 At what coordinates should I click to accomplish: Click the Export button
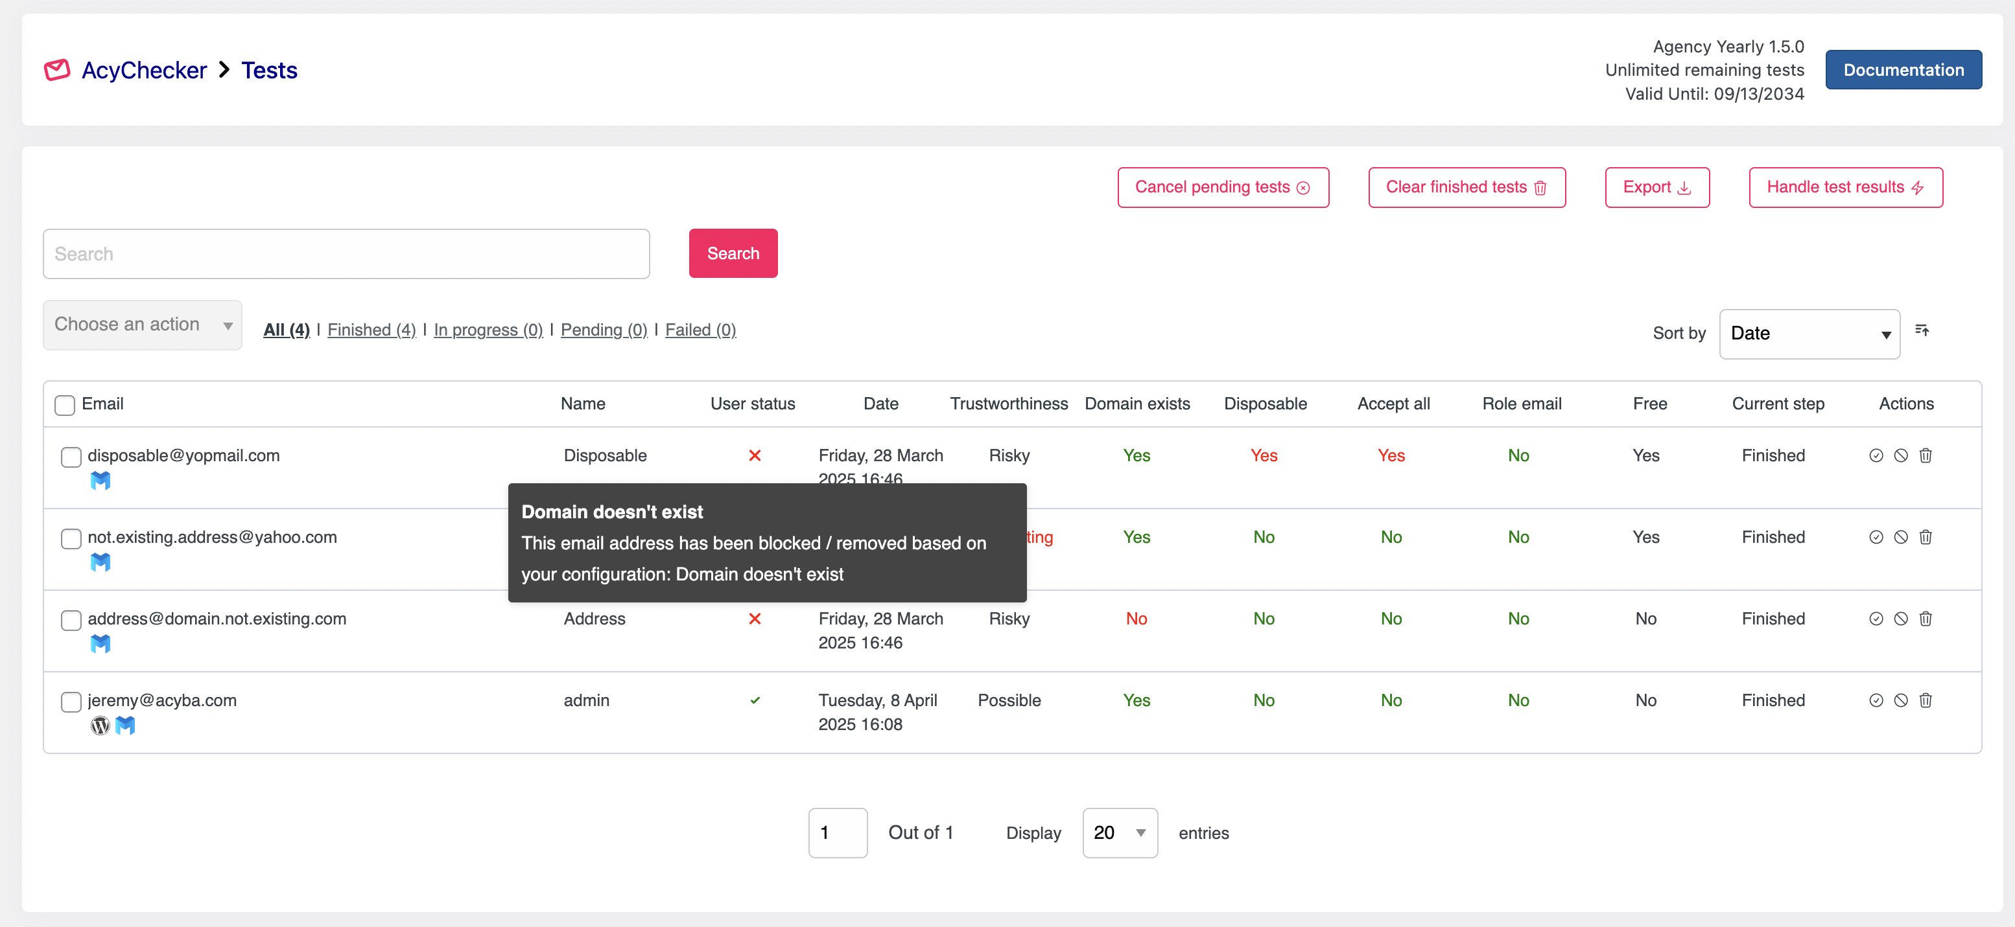click(1656, 188)
